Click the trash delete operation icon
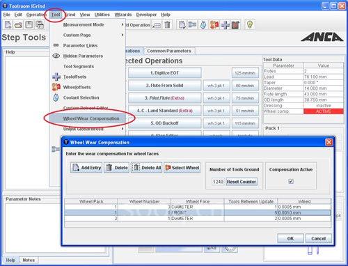 167,24
